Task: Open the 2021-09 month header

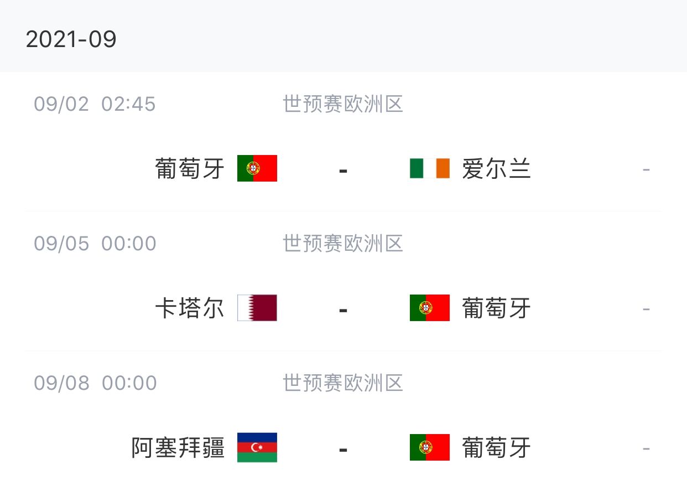Action: point(71,39)
